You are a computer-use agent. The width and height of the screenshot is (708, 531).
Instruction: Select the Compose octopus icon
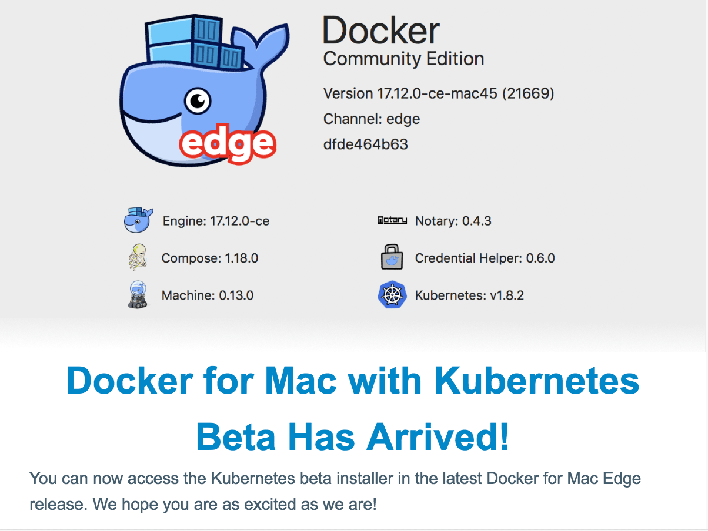137,257
